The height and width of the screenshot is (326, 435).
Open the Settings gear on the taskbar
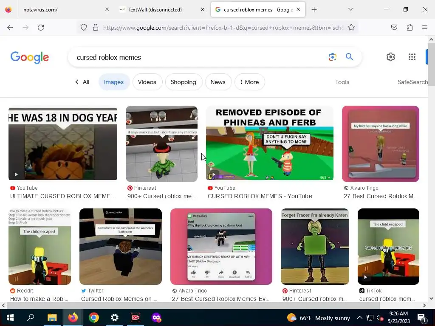(x=115, y=318)
